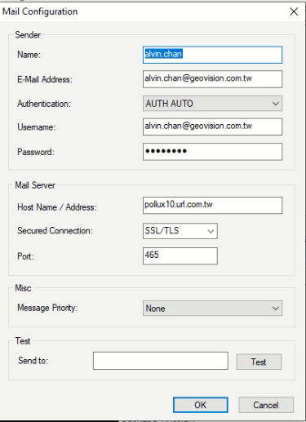Click the "Secured Connection:" label
Viewport: 306px width, 422px height.
pyautogui.click(x=55, y=231)
